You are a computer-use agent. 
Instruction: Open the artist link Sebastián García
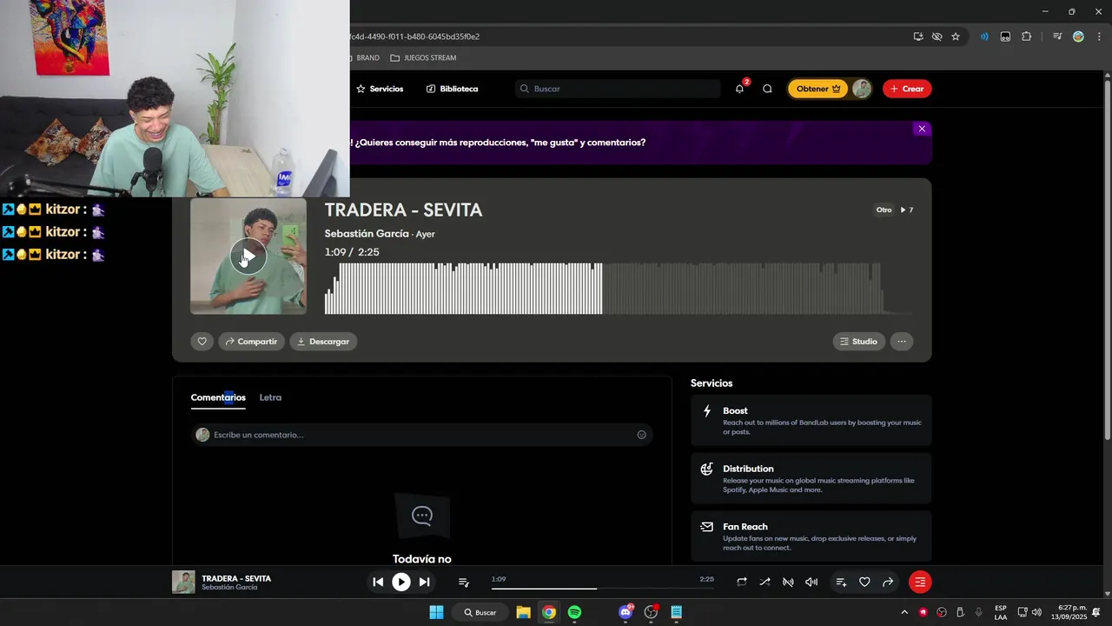(x=367, y=234)
